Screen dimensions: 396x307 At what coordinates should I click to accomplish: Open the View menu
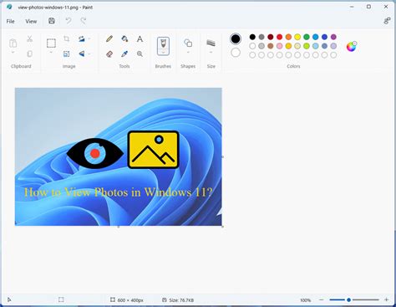click(x=31, y=21)
